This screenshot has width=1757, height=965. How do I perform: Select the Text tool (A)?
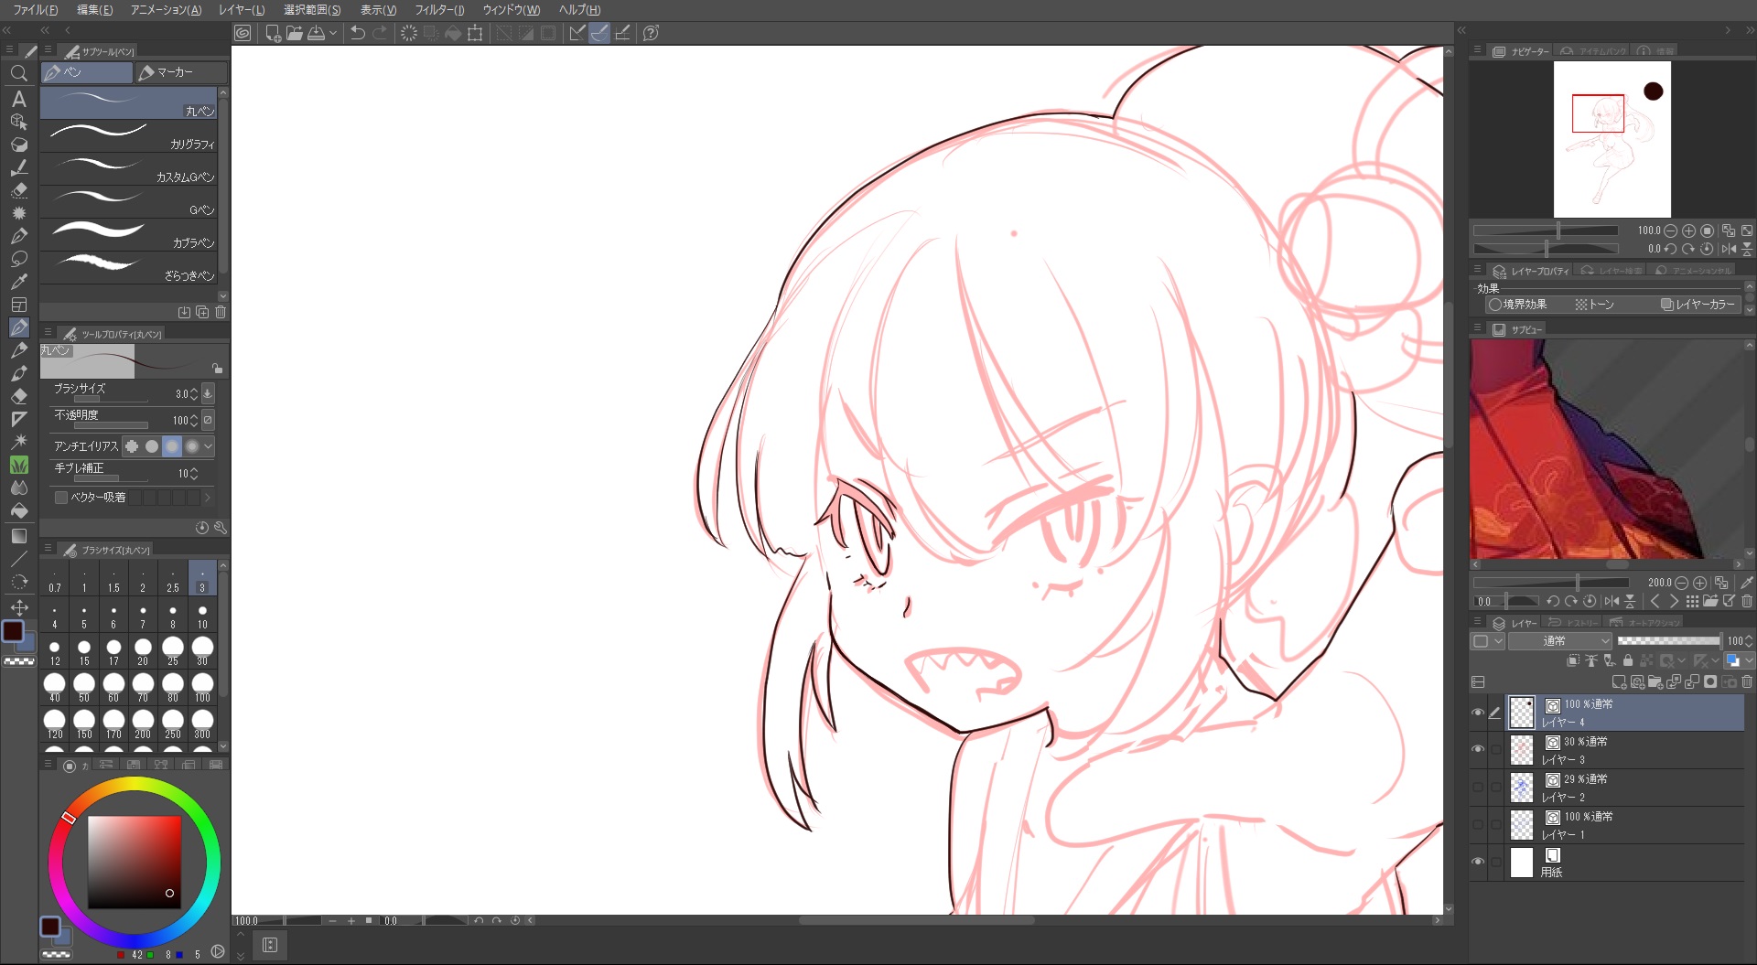pyautogui.click(x=18, y=99)
